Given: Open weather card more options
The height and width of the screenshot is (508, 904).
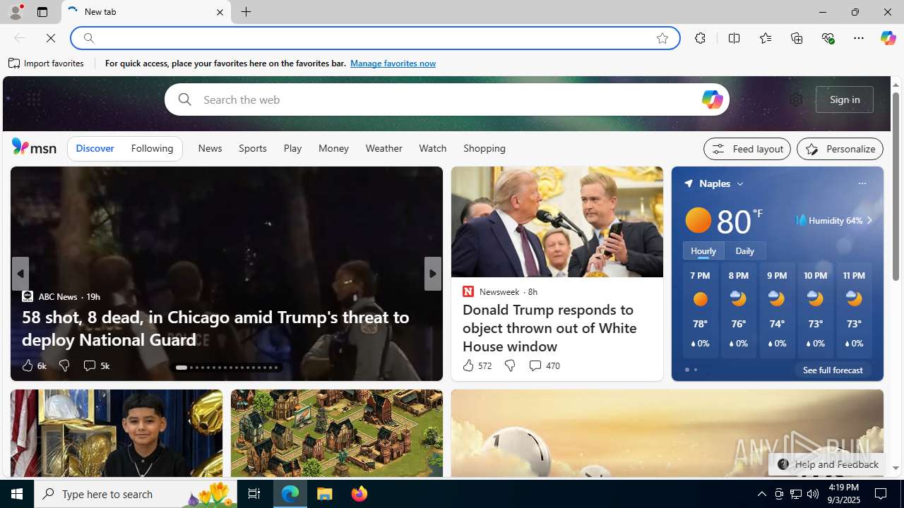Looking at the screenshot, I should click(862, 183).
